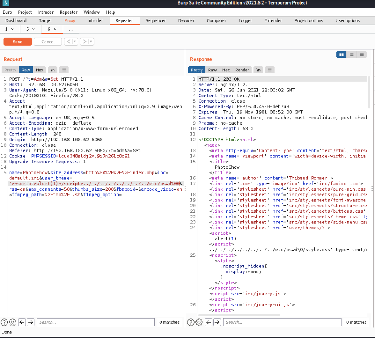Switch to the Extender tab
Image resolution: width=375 pixels, height=338 pixels.
pos(273,21)
